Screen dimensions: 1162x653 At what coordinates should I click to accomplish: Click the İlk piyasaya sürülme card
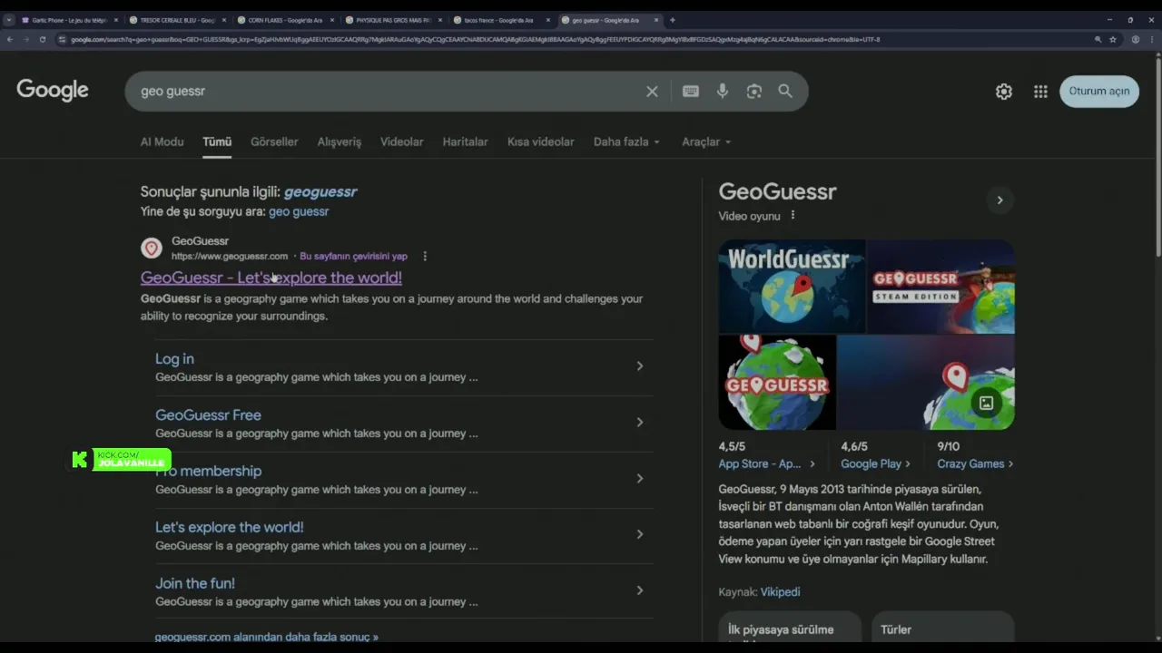(790, 629)
